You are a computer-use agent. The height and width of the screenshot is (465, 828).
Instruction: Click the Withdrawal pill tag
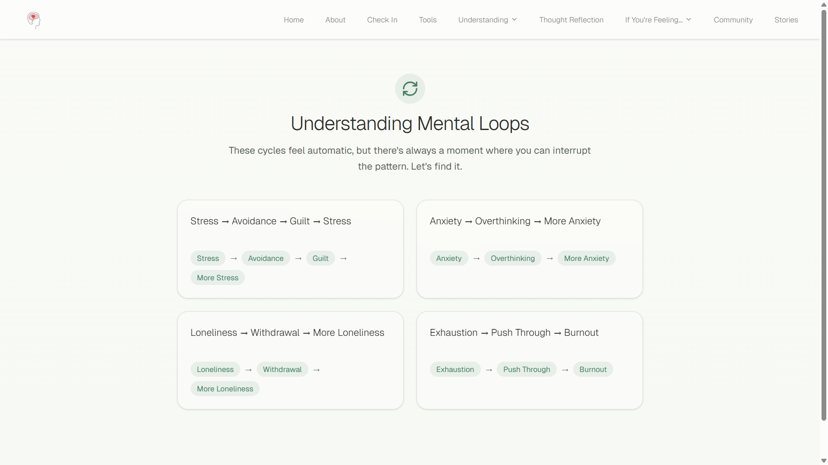282,369
